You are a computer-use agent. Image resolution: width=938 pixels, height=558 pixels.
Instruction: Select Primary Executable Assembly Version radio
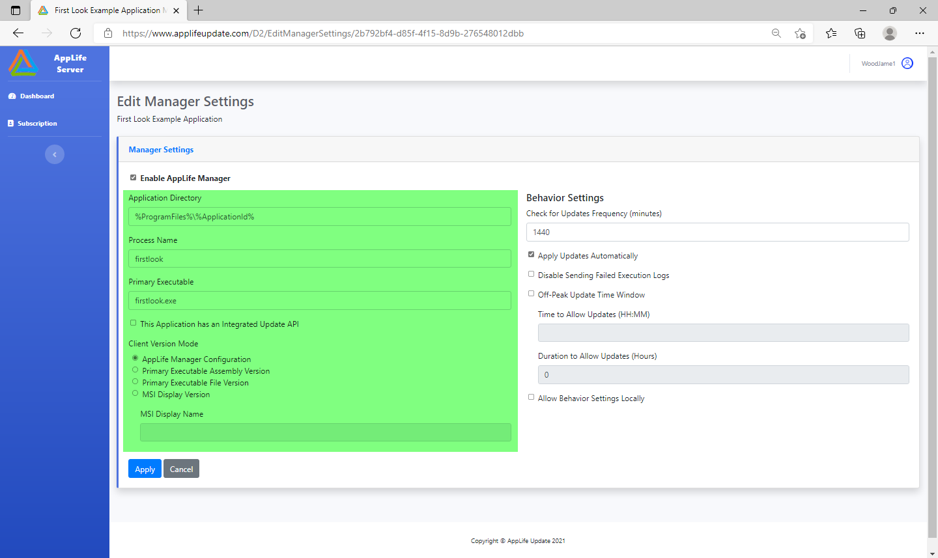pyautogui.click(x=135, y=370)
